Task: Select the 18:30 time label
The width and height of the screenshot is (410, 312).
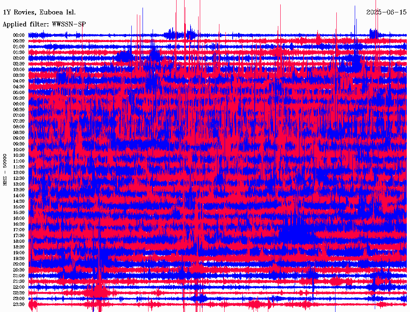Action: [x=19, y=247]
